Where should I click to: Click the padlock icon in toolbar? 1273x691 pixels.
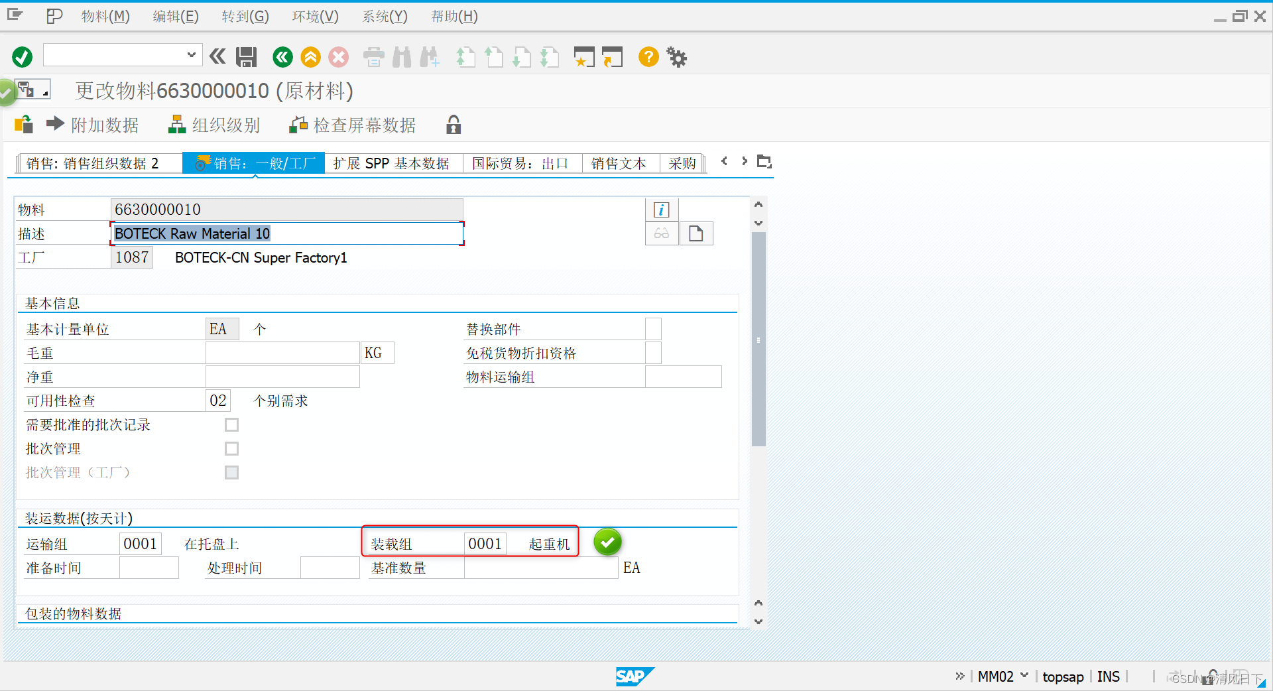point(454,125)
